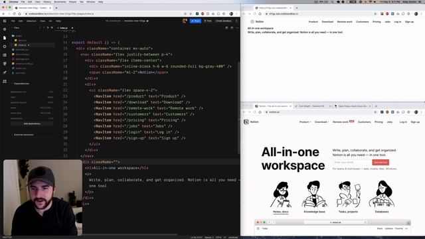Viewport: 425px width, 239px height.
Task: Click Log in link in preview navigation
Action: (397, 22)
